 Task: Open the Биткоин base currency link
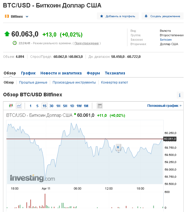(x=166, y=40)
